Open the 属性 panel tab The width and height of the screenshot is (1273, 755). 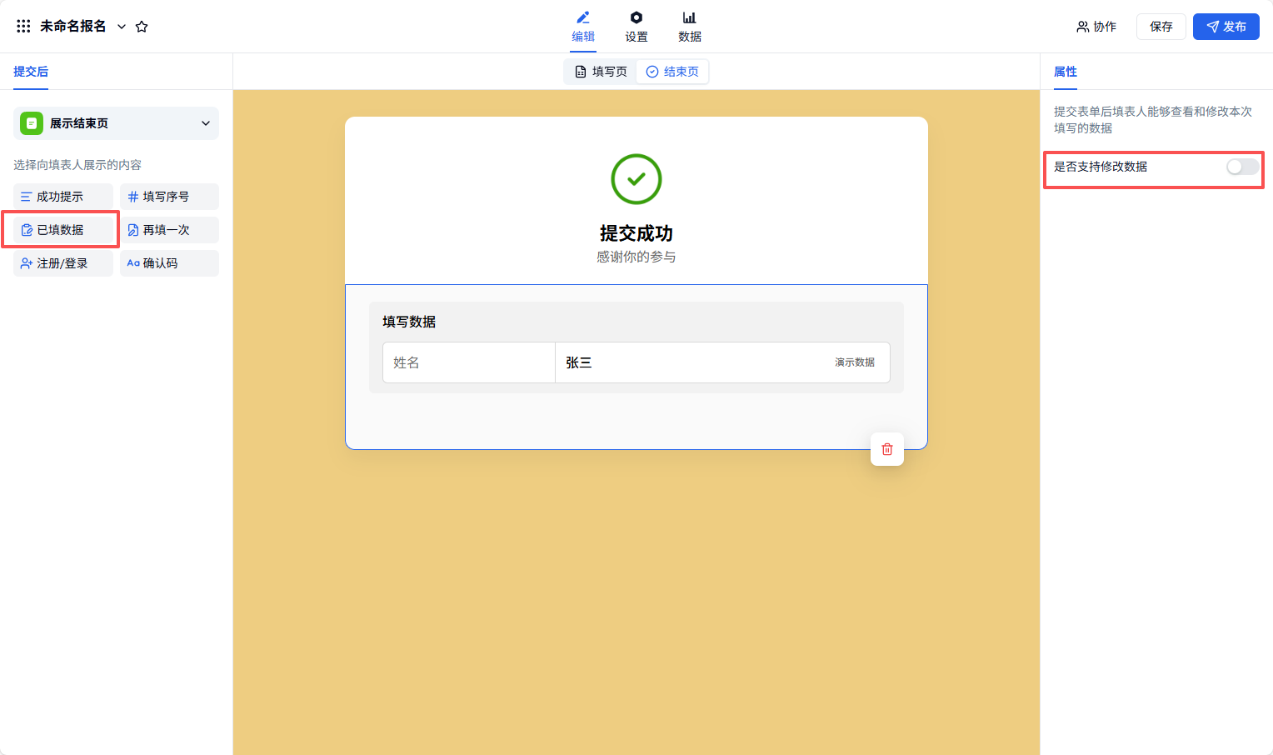coord(1066,72)
